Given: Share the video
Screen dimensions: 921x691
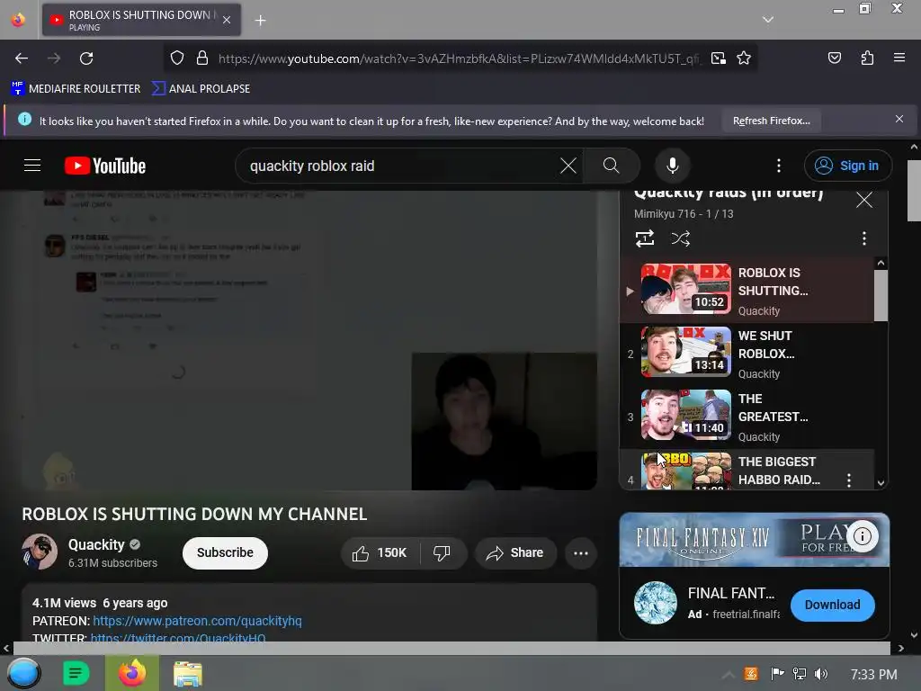Looking at the screenshot, I should [515, 553].
